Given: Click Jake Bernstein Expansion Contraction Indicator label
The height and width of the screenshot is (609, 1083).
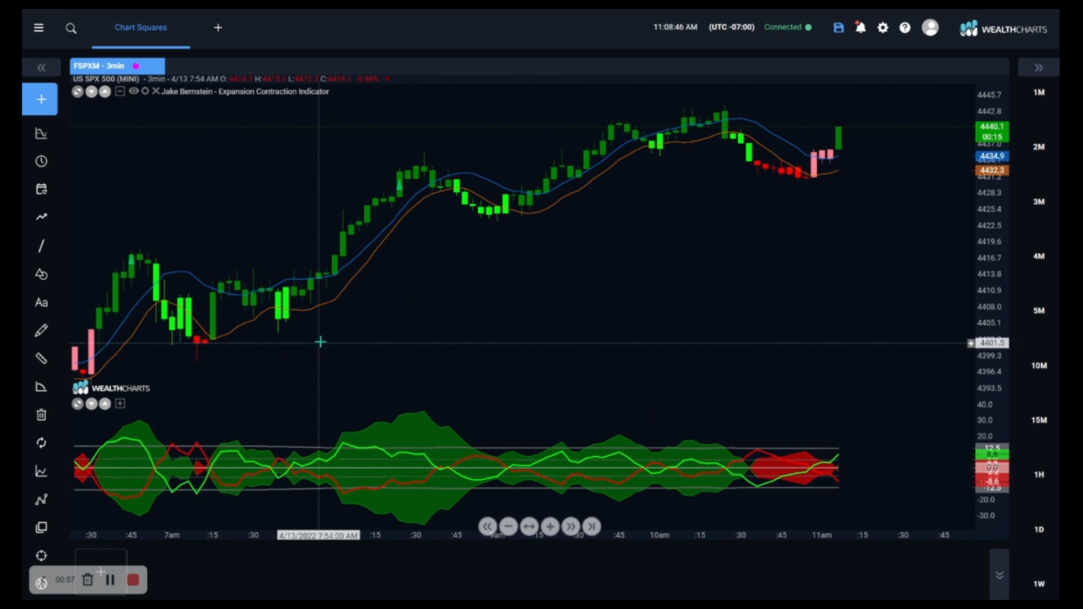Looking at the screenshot, I should (245, 91).
